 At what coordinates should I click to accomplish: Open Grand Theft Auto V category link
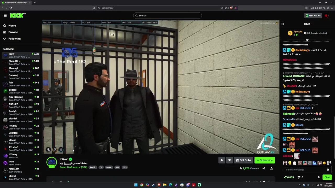(73, 167)
